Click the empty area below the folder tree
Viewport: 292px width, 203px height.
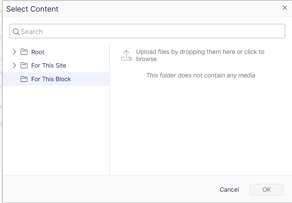pos(56,130)
